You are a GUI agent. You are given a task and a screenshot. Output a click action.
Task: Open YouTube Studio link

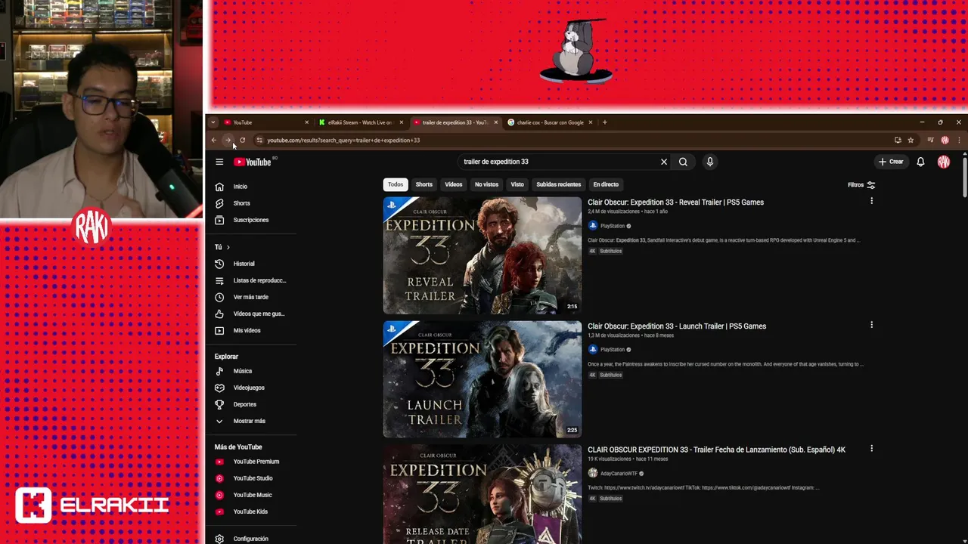251,478
